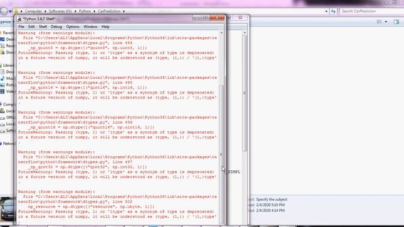Open the view options dropdown arrow
The width and height of the screenshot is (404, 227).
[x=386, y=22]
